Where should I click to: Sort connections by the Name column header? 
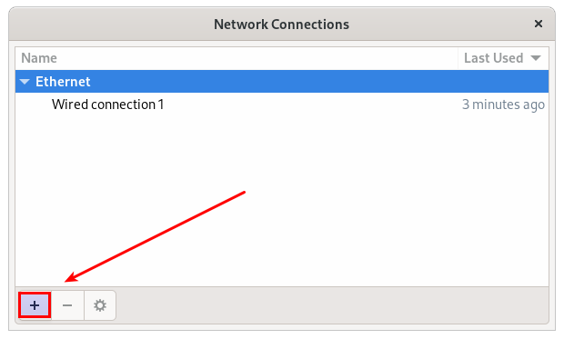[x=39, y=58]
